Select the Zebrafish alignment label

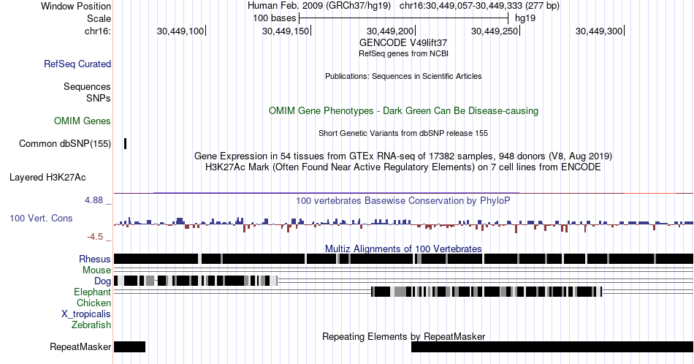point(91,325)
